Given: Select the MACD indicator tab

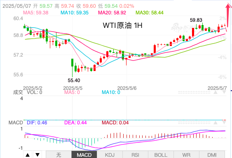Looking at the screenshot, I should (x=84, y=155).
